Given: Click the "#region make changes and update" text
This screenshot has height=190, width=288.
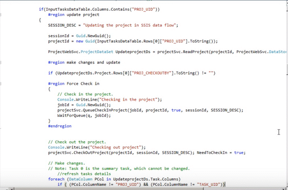Looking at the screenshot, I should tap(84, 63).
